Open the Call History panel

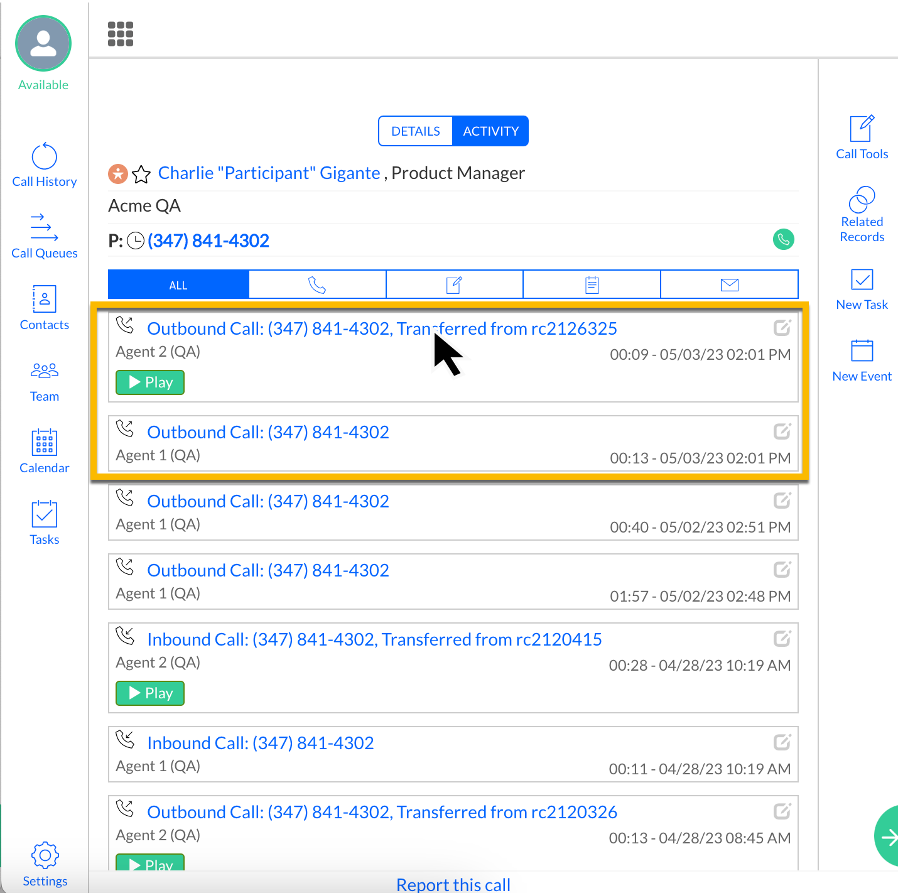(44, 165)
